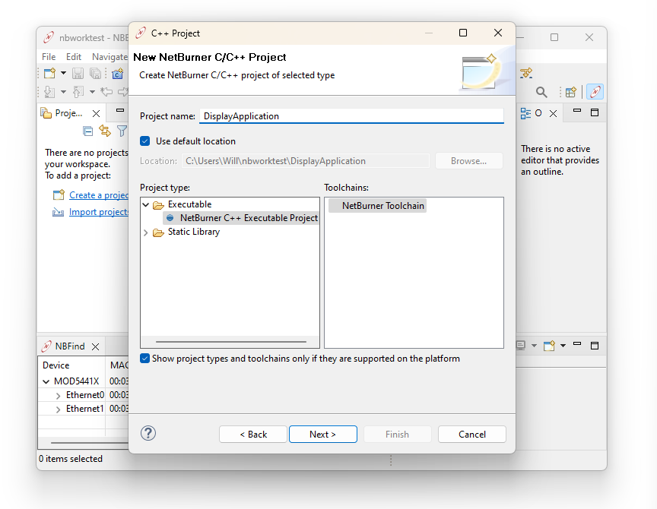
Task: Open the Open Perspective toolbar icon
Action: 570,91
